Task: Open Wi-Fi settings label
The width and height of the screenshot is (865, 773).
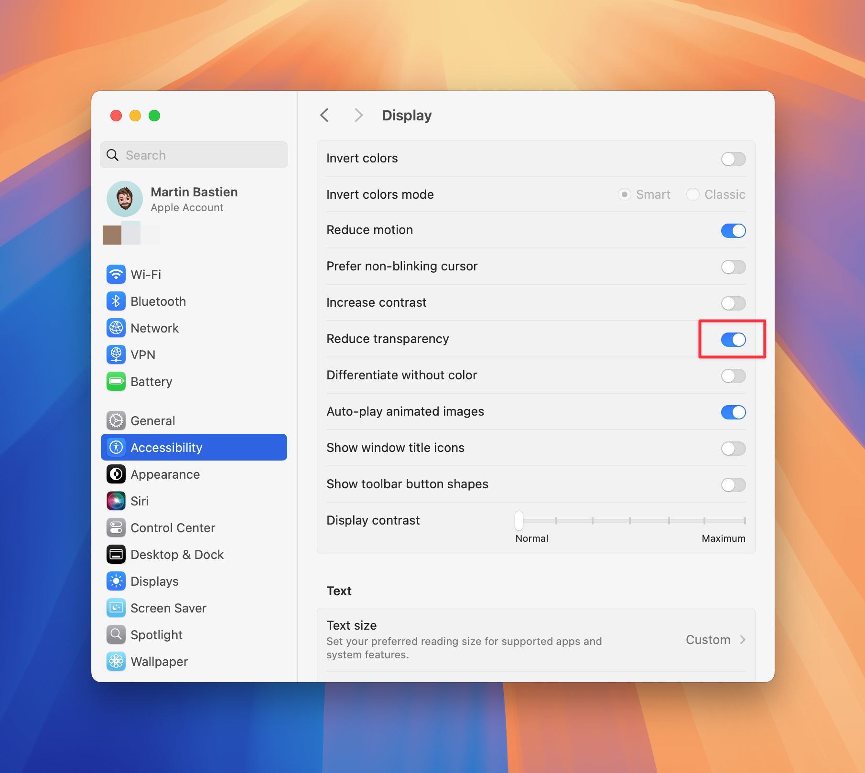Action: point(146,275)
